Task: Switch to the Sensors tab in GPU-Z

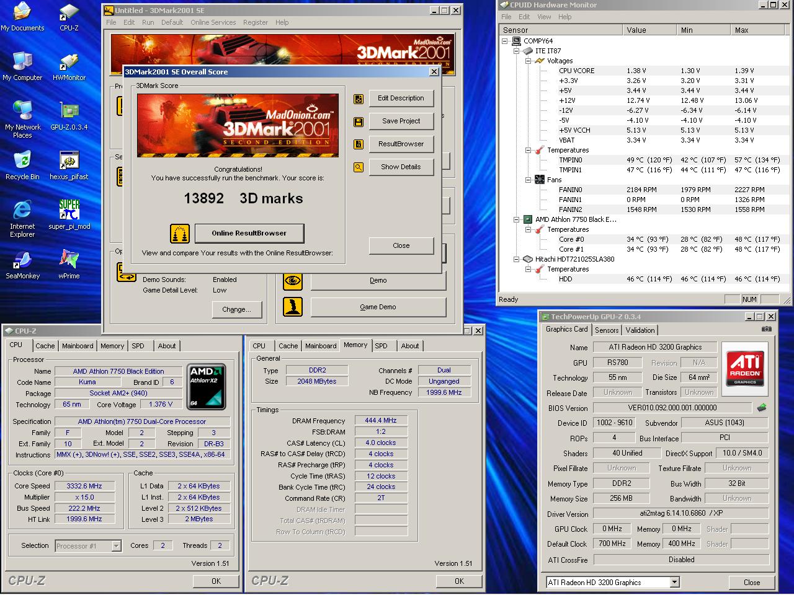Action: pyautogui.click(x=607, y=330)
